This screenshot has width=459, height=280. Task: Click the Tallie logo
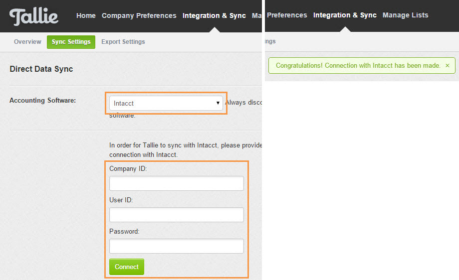click(x=34, y=16)
